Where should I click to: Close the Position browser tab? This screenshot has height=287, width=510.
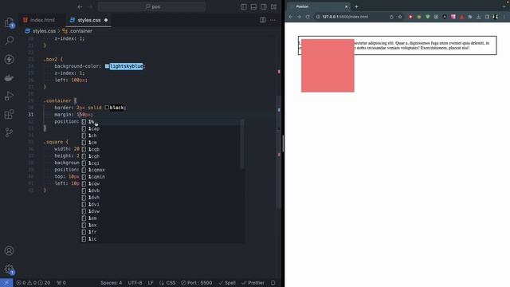click(x=346, y=6)
